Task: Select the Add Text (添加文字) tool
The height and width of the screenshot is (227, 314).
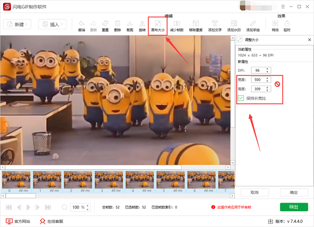Action: (215, 26)
